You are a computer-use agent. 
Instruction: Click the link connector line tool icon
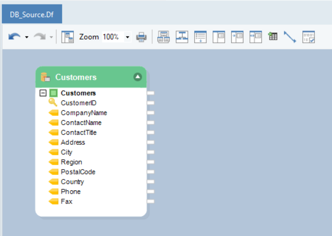(290, 37)
